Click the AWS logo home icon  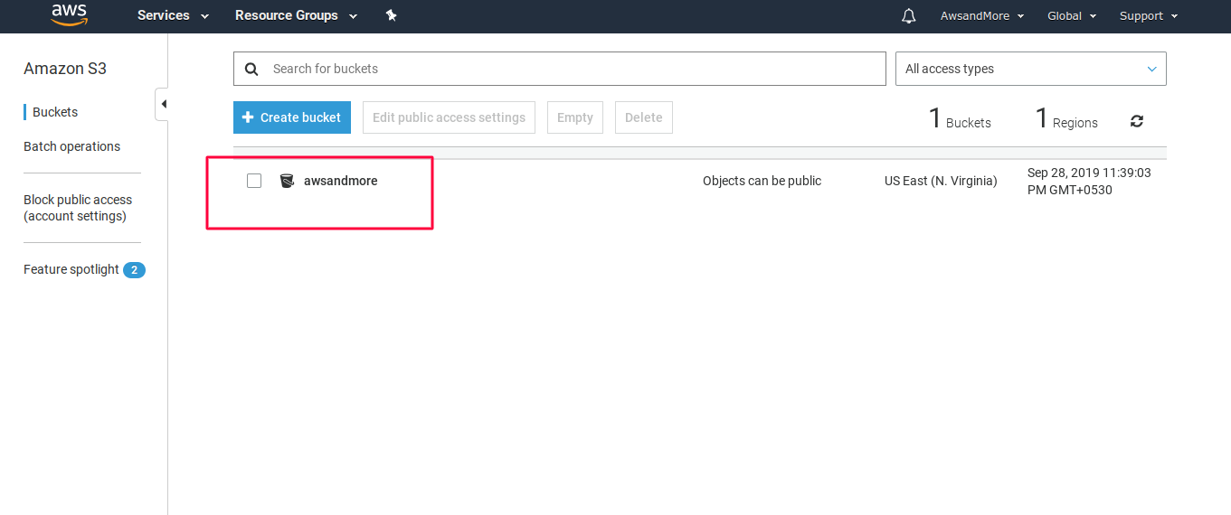(69, 15)
